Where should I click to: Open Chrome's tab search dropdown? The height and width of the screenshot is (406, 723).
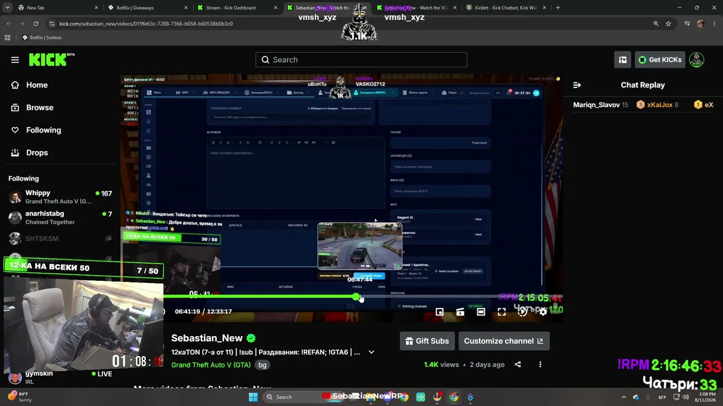[x=8, y=8]
